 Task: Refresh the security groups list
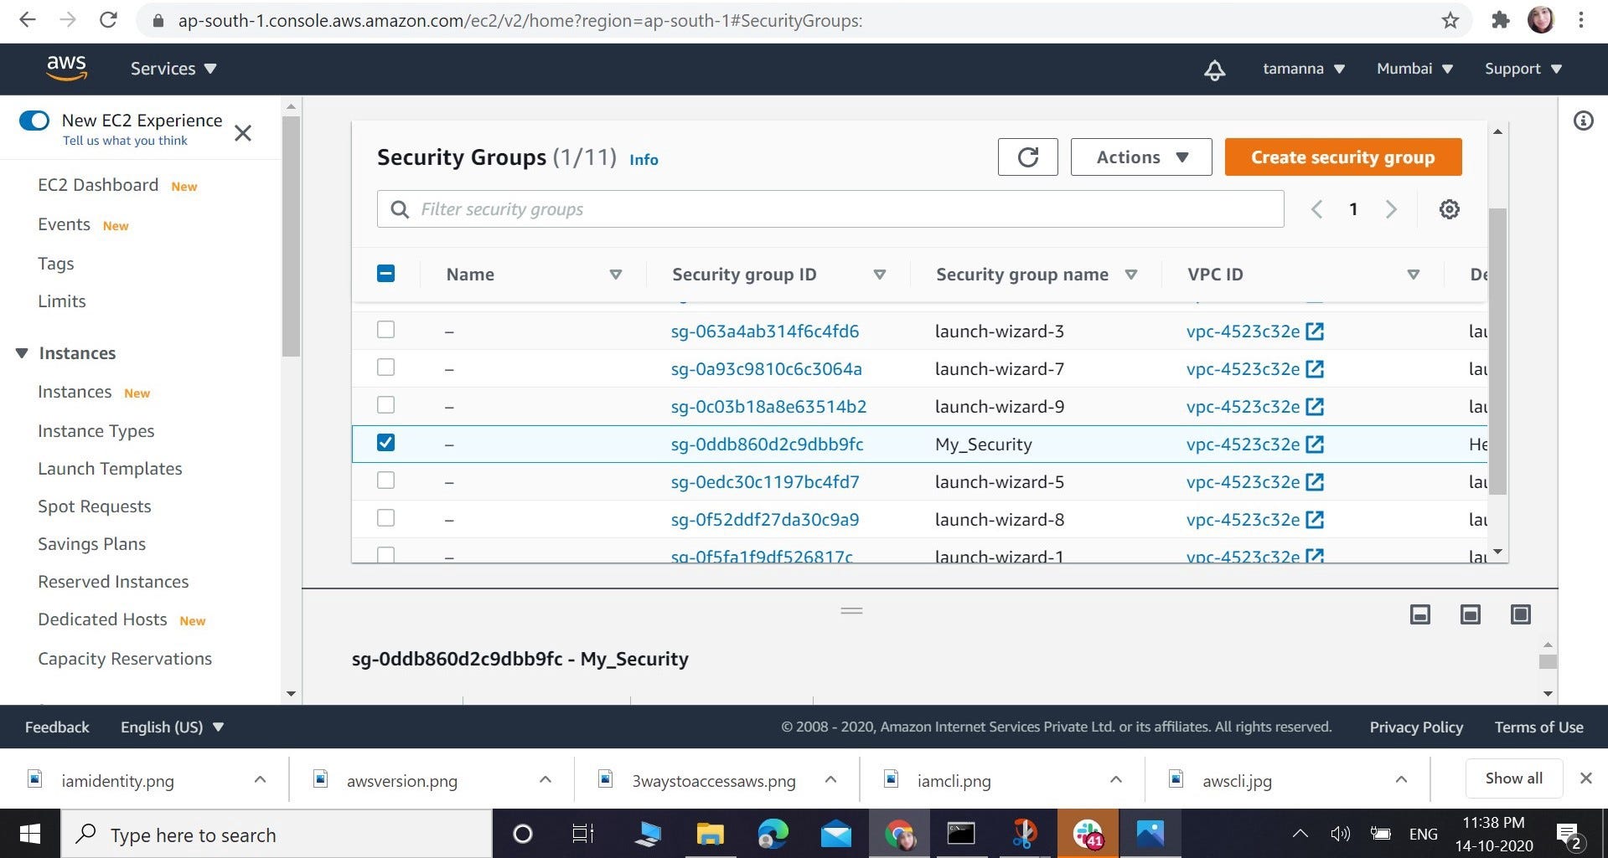pyautogui.click(x=1027, y=157)
